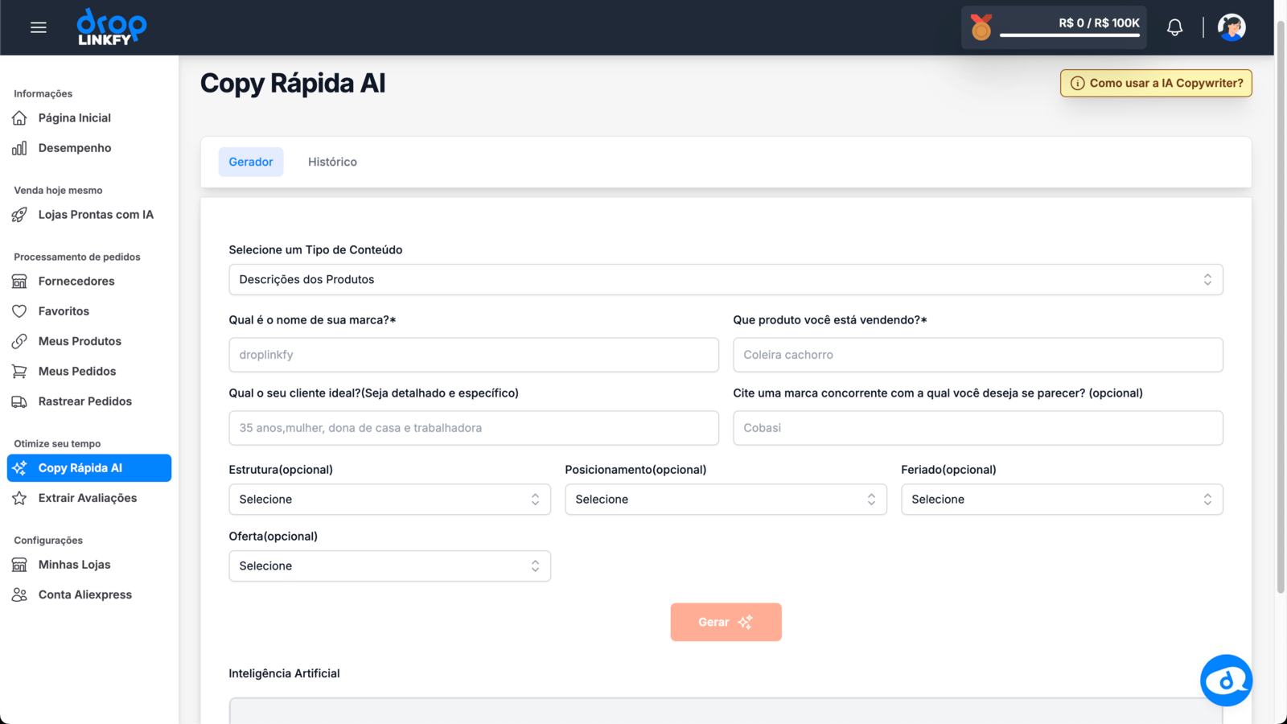The image size is (1287, 724).
Task: Expand the Oferta dropdown
Action: click(389, 566)
